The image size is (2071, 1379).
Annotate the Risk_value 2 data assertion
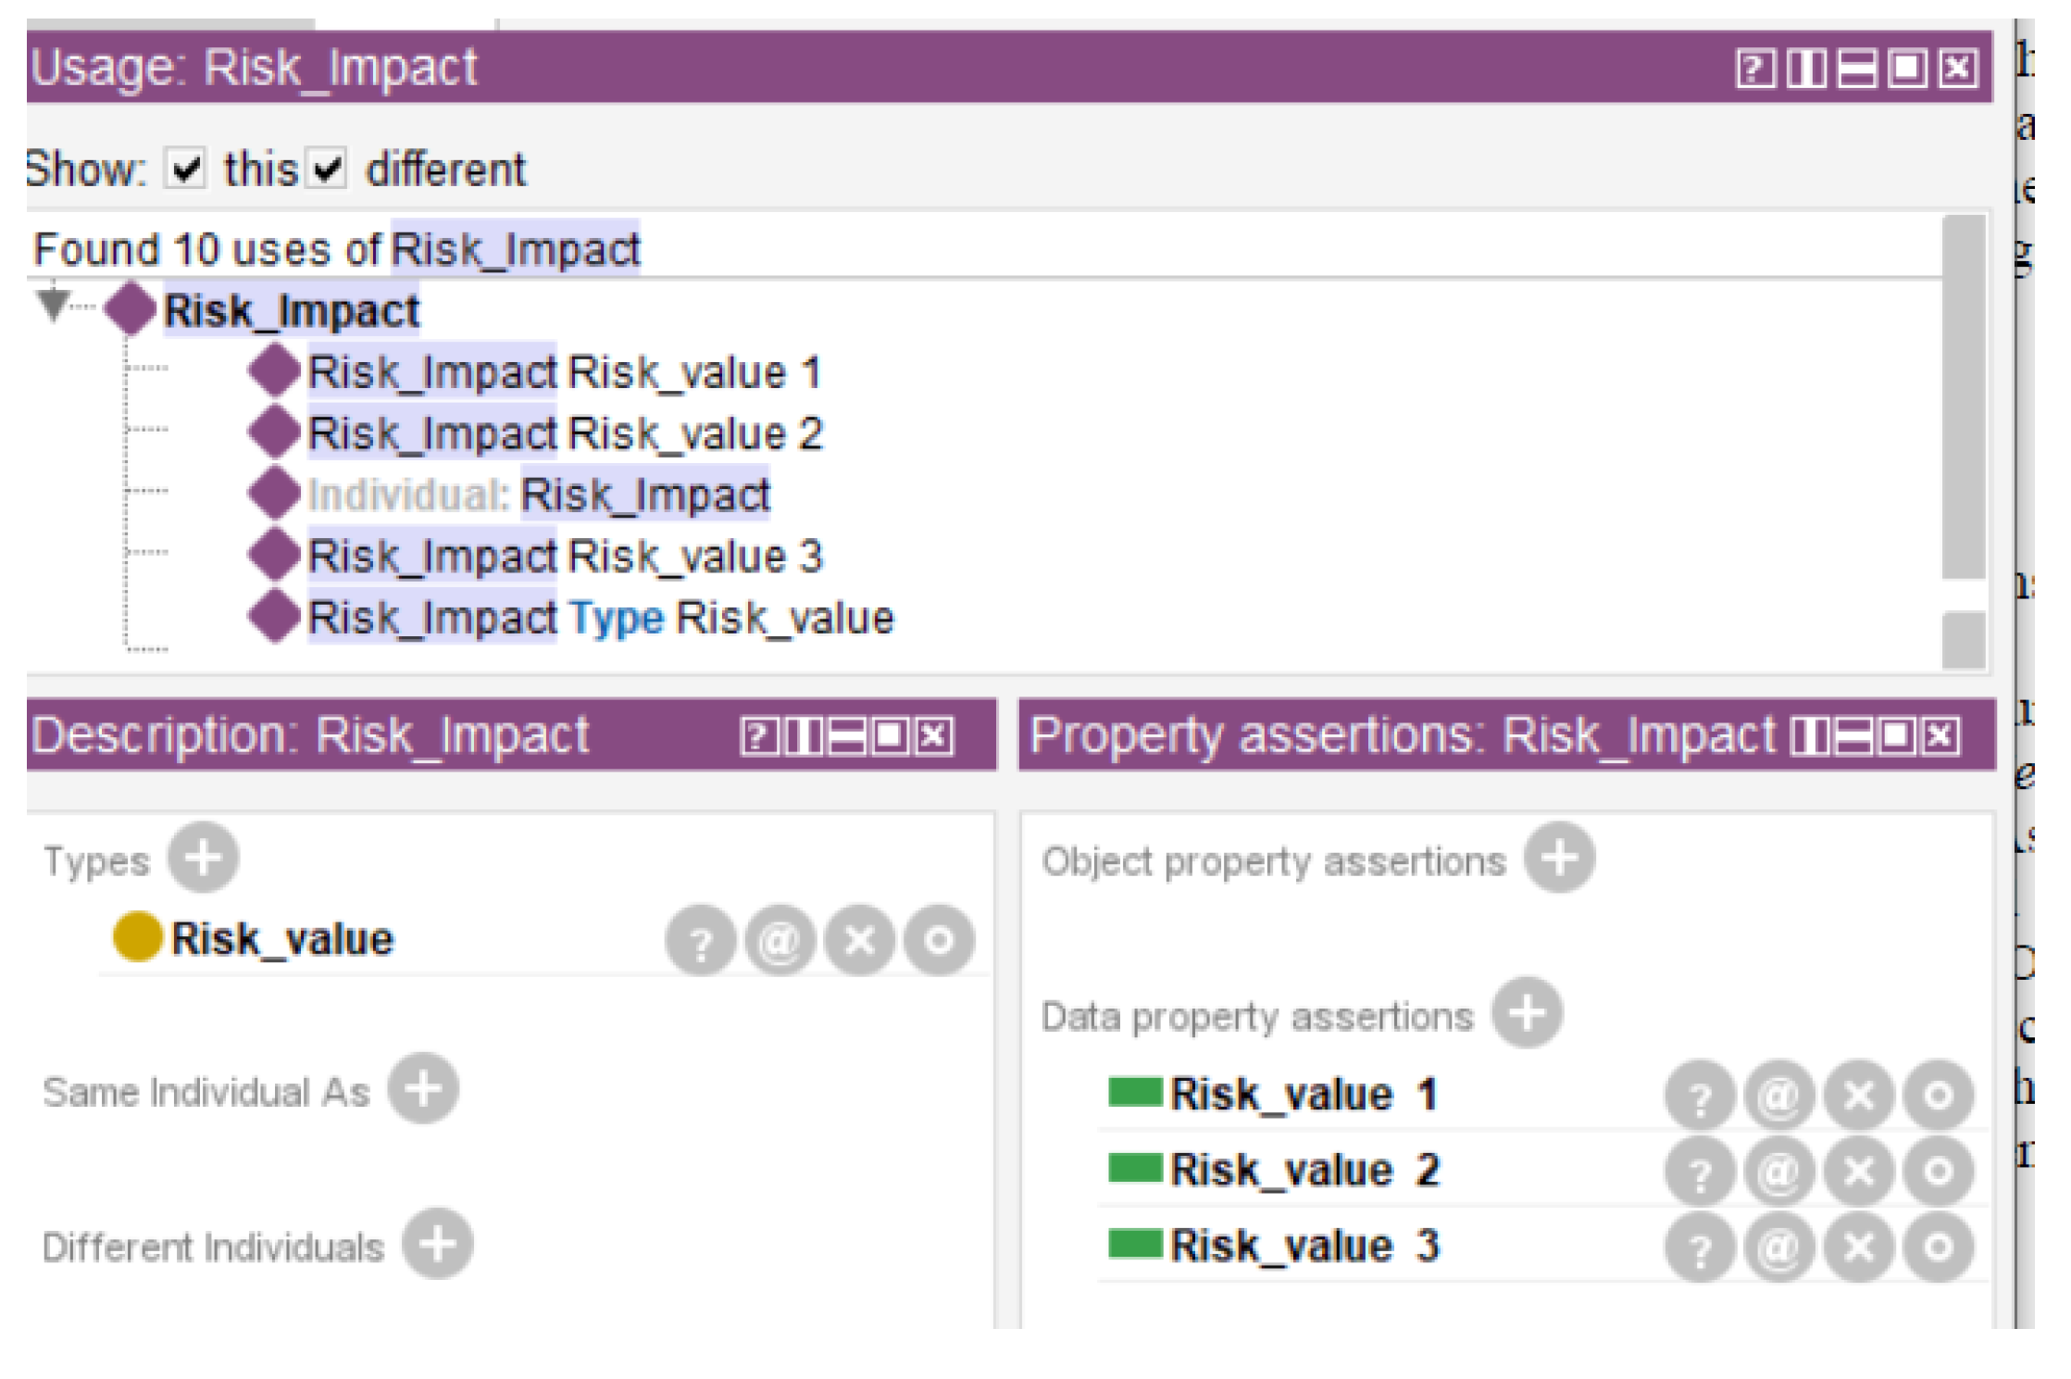1778,1172
